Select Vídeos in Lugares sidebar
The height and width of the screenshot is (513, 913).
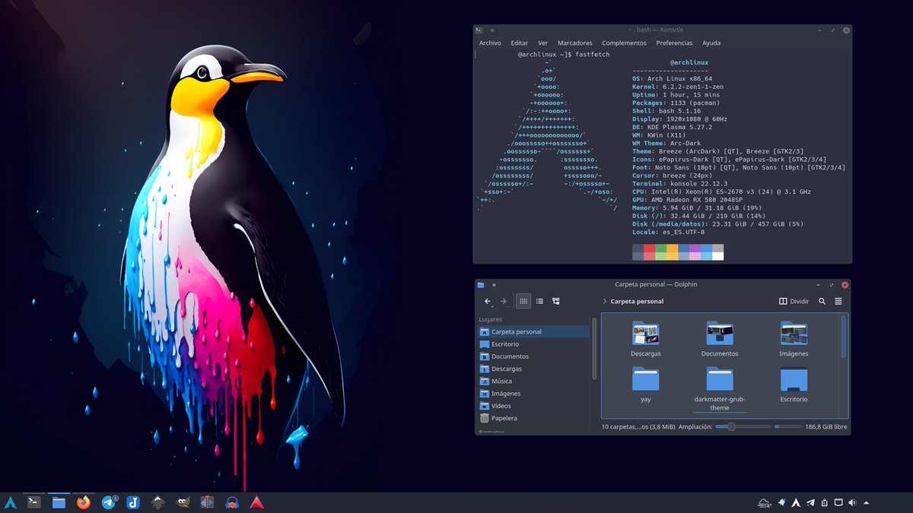pos(533,406)
